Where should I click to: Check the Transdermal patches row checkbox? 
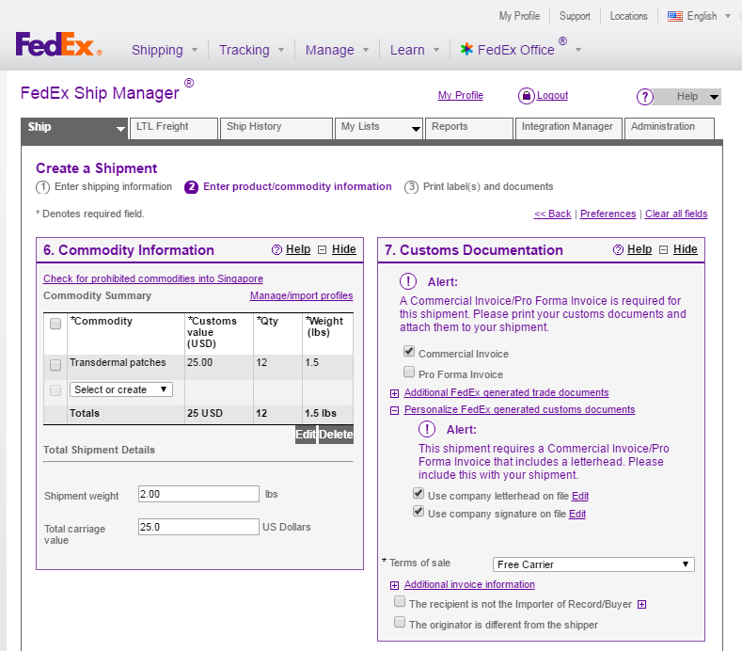pos(55,365)
